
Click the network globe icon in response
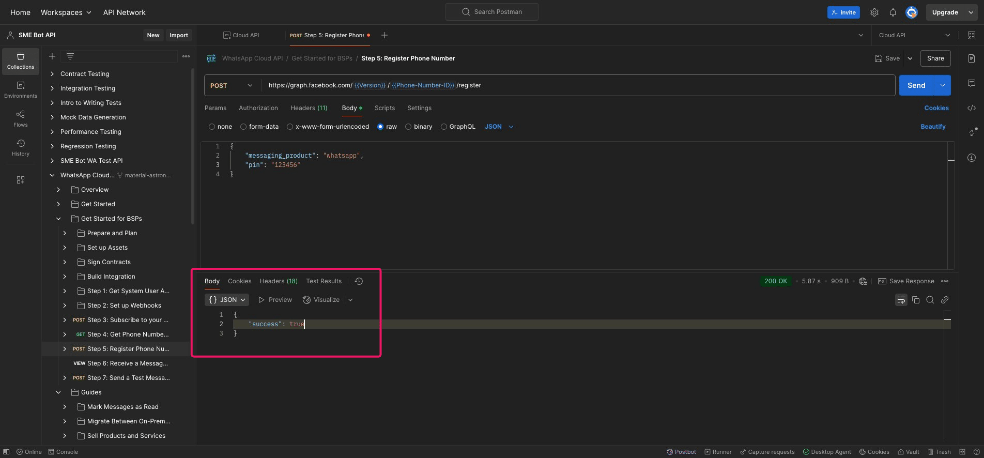863,281
